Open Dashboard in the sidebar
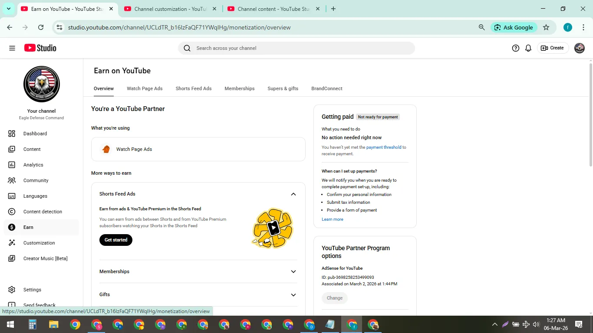This screenshot has width=593, height=333. point(42,134)
